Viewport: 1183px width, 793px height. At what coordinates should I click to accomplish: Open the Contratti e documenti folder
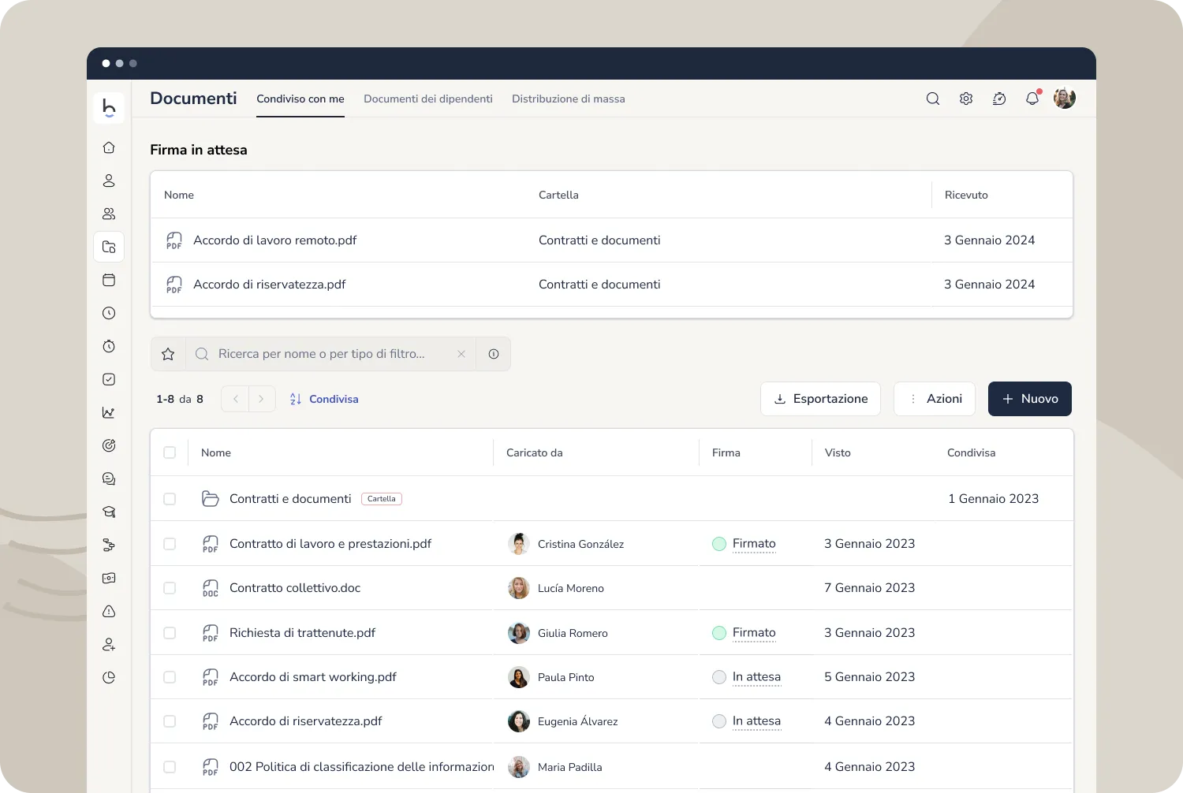point(290,499)
